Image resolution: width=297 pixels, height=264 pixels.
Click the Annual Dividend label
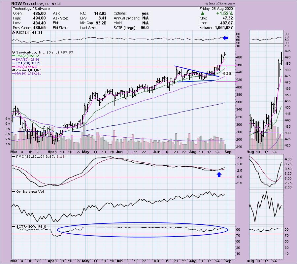point(127,18)
